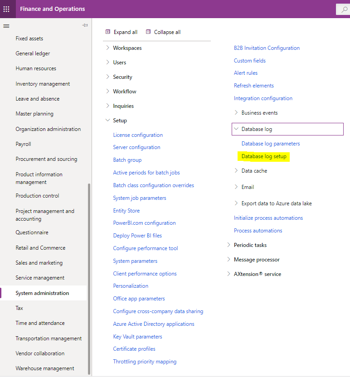
Task: Click the Expand all plus icon
Action: point(108,32)
